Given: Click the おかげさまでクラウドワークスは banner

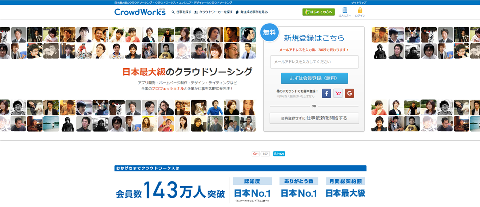Looking at the screenshot, I should point(240,168).
